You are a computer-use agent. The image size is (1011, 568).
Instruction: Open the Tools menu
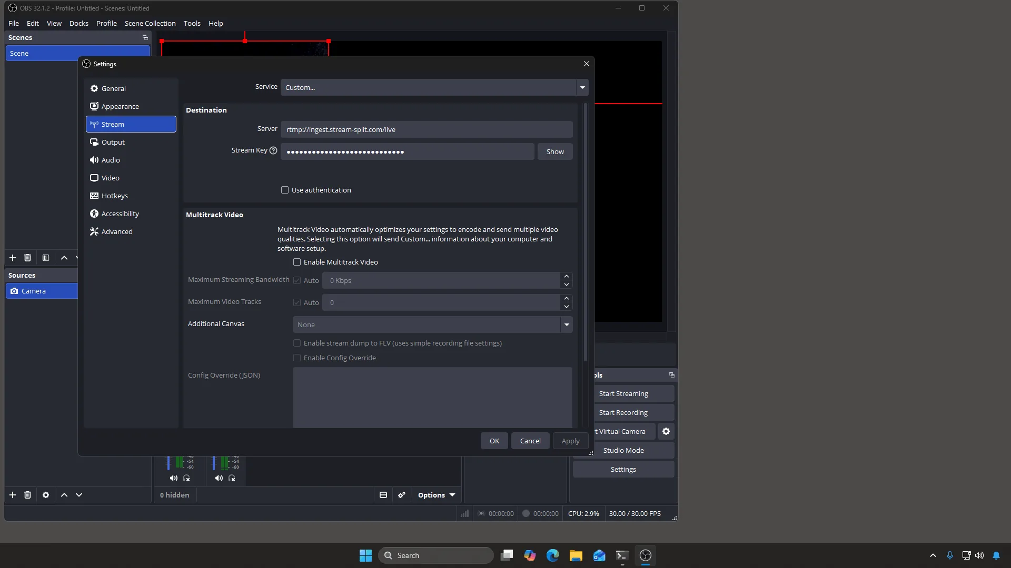tap(192, 23)
